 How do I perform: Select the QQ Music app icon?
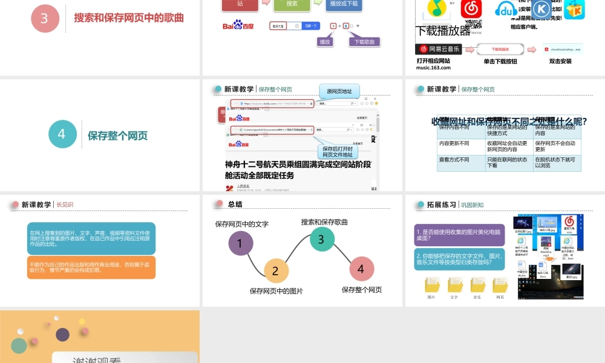click(x=437, y=8)
